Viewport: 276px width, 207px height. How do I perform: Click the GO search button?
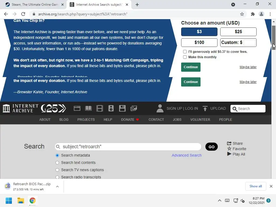click(212, 147)
